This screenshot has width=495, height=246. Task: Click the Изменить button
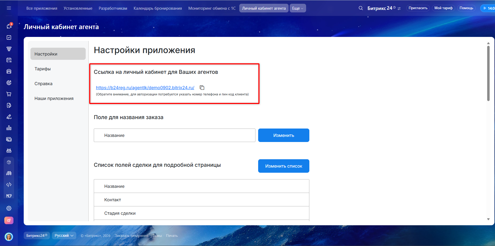[x=283, y=135]
